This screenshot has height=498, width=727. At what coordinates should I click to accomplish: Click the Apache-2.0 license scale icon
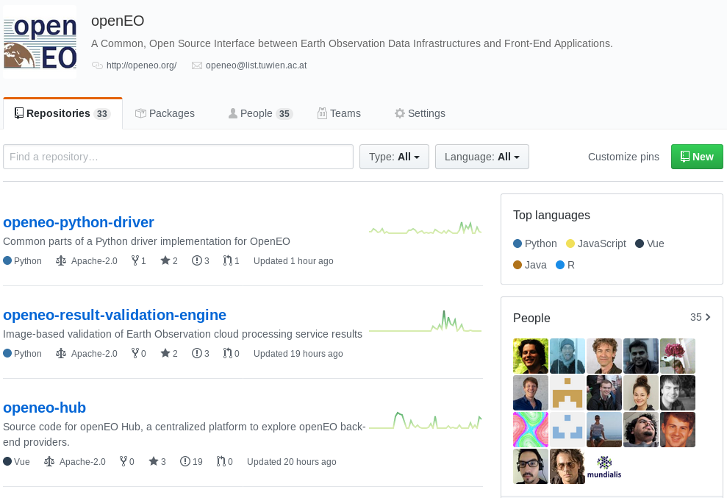pos(60,260)
